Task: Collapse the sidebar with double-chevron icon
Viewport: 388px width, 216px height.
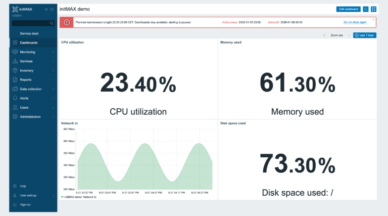Action: [46, 9]
